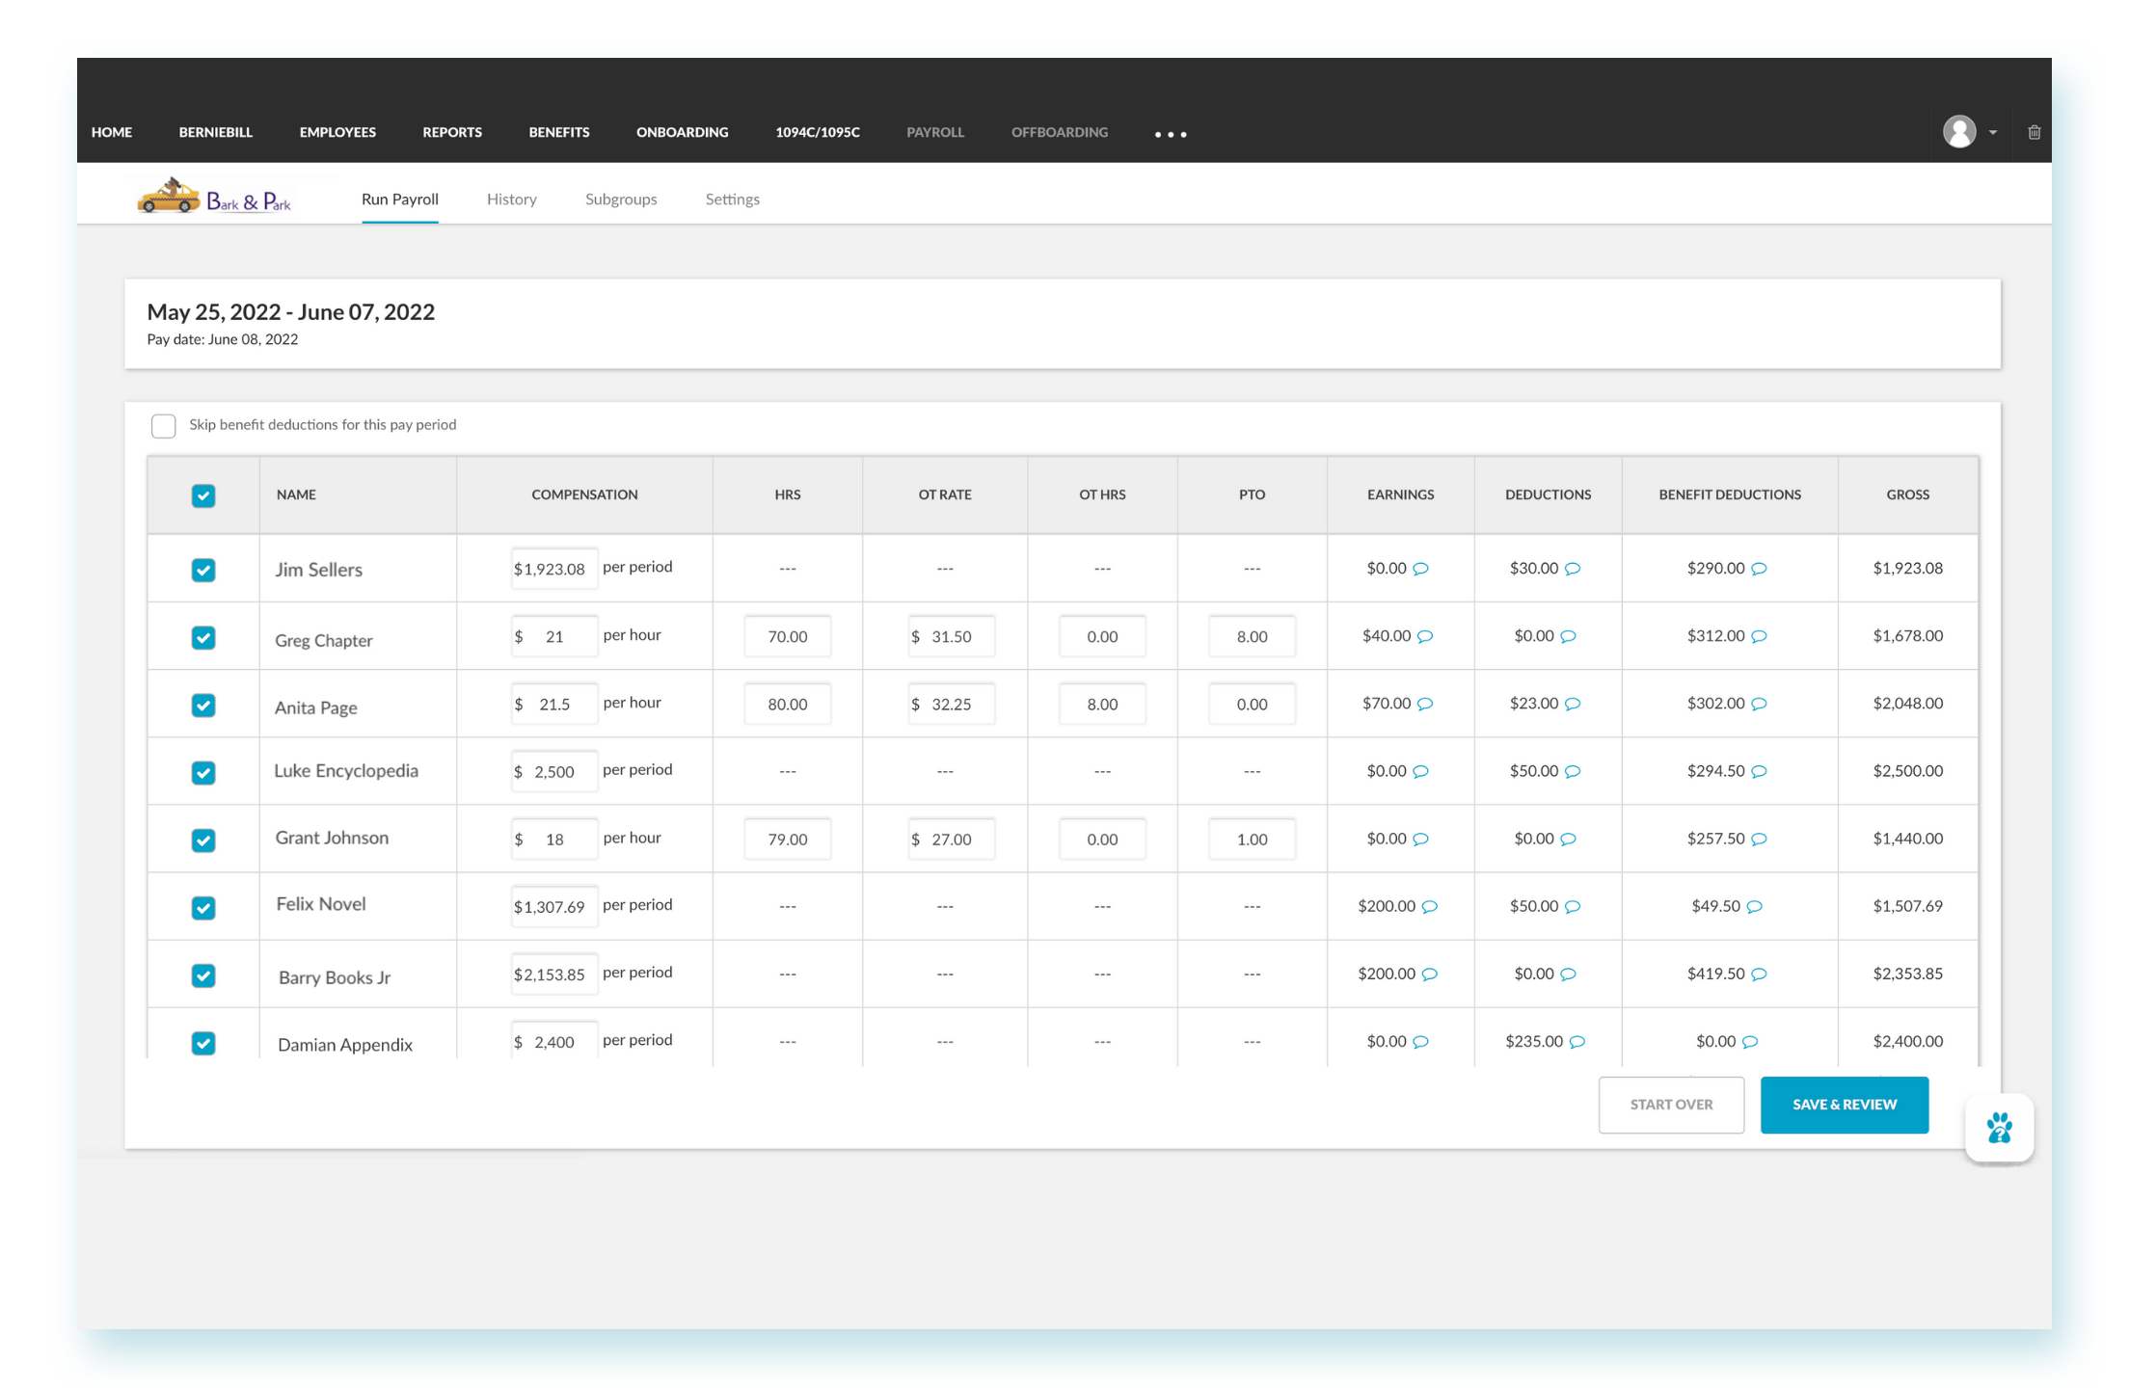Click the trash icon in top bar
2129x1388 pixels.
tap(2034, 132)
